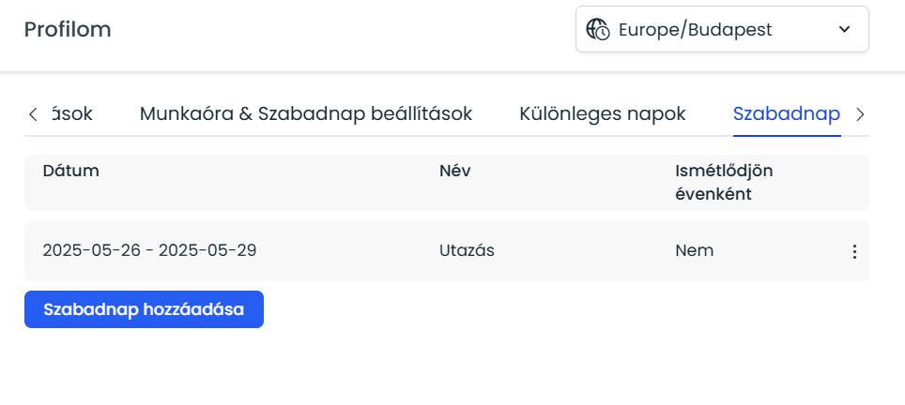Viewport: 905px width, 405px height.
Task: Select the Utazás name cell
Action: (x=467, y=250)
